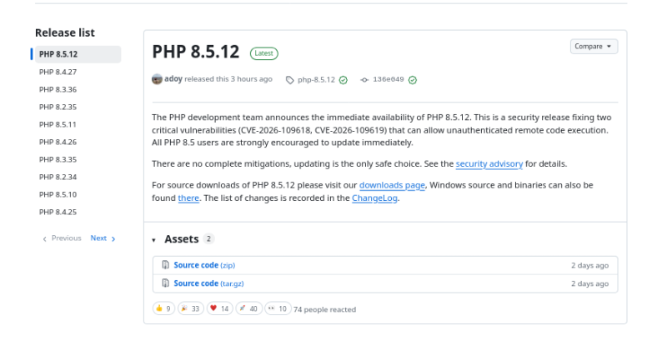The height and width of the screenshot is (341, 667).
Task: Click adoy's avatar image
Action: pos(157,79)
